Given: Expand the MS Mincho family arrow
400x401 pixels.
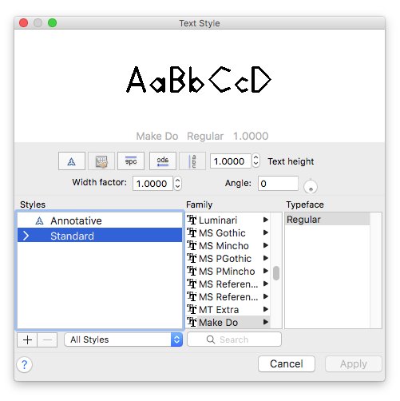Looking at the screenshot, I should pos(265,245).
